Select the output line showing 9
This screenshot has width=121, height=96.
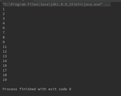pos(4,42)
